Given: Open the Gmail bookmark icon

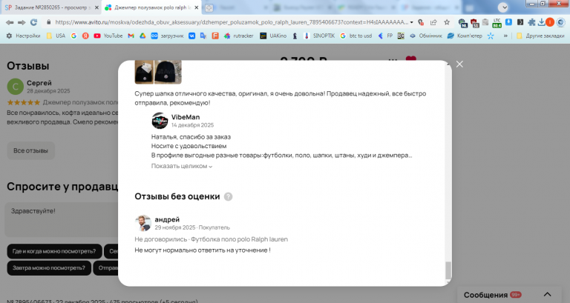Looking at the screenshot, I should click(x=131, y=36).
